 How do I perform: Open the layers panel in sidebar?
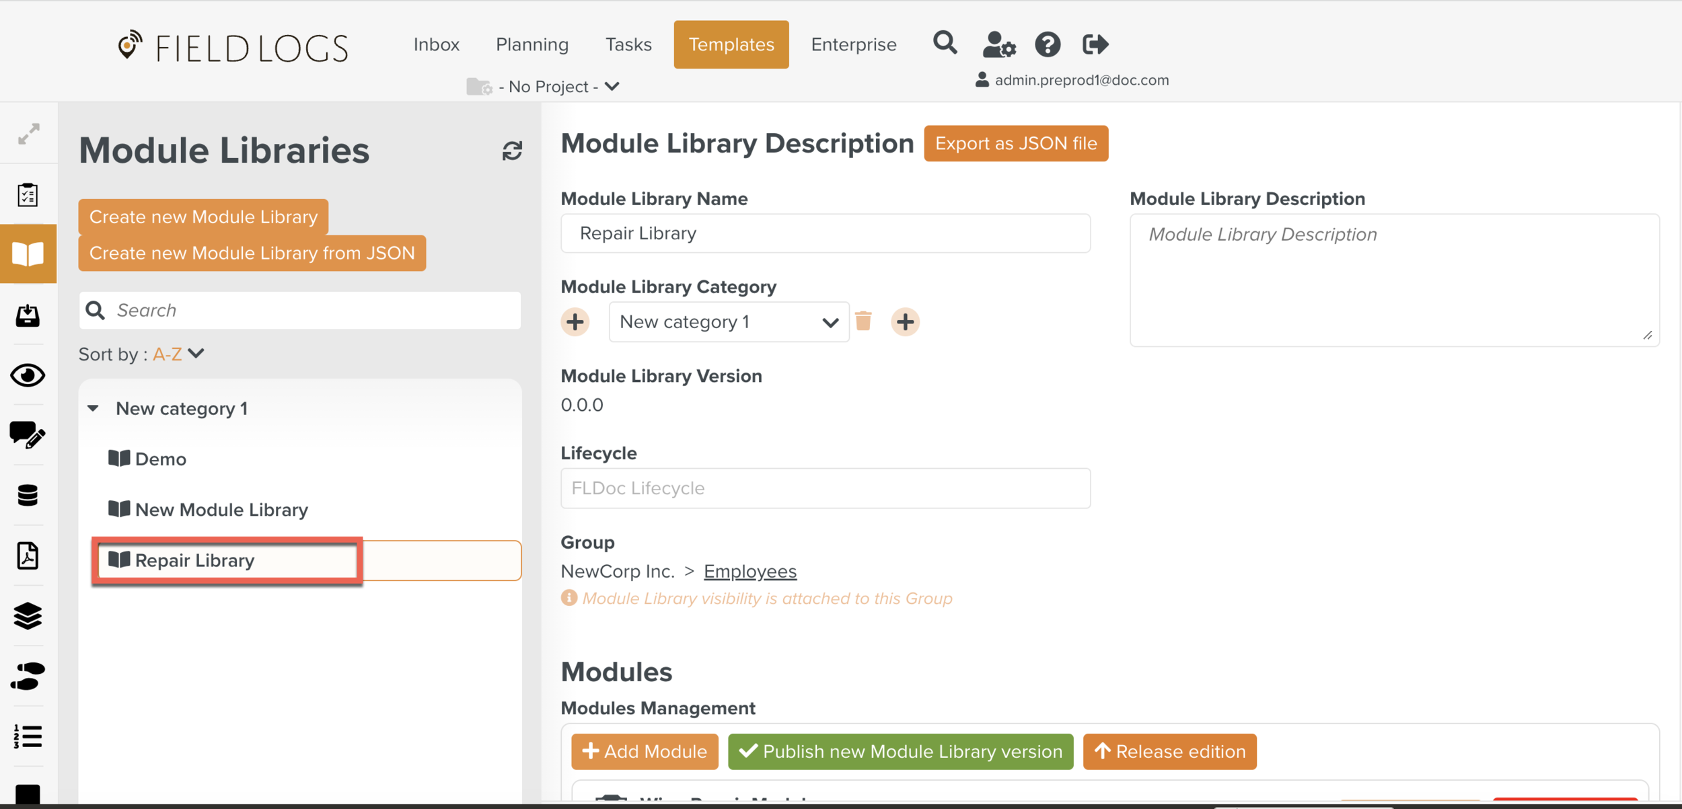[28, 617]
